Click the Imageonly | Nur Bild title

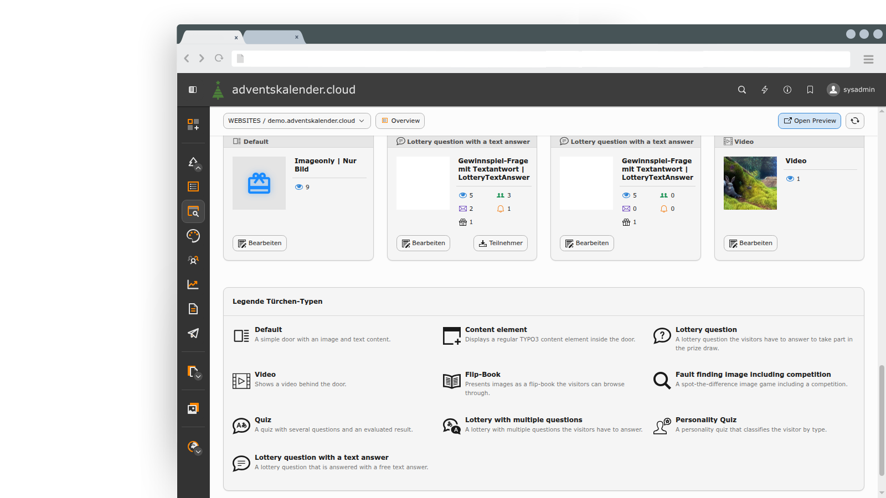point(326,165)
